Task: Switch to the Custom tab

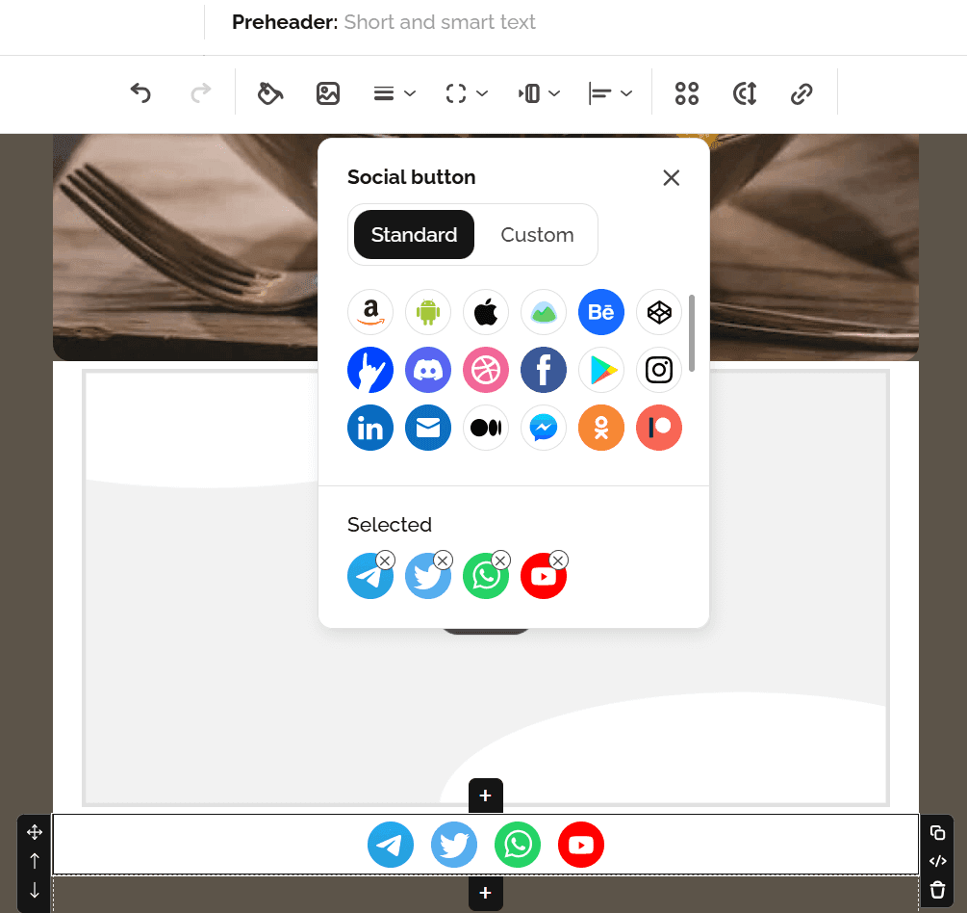Action: (x=537, y=235)
